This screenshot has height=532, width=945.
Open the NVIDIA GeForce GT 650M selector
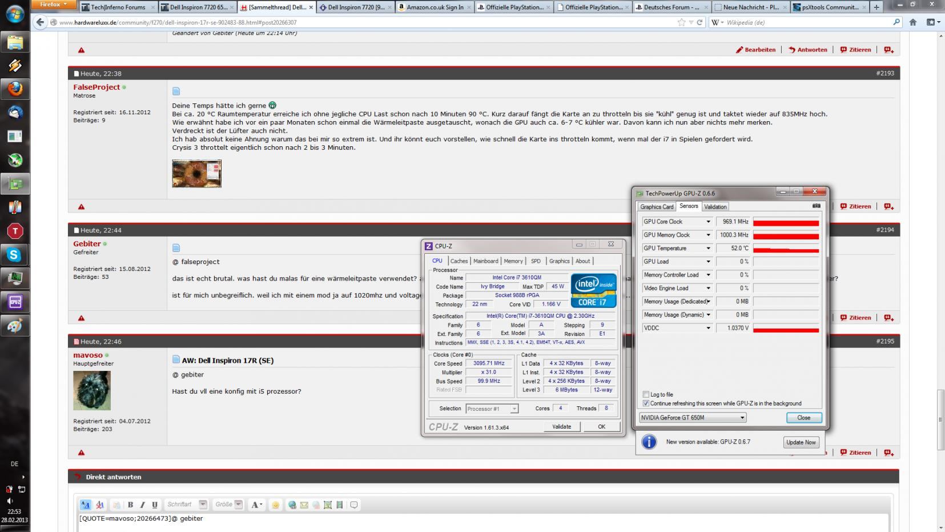click(x=693, y=418)
